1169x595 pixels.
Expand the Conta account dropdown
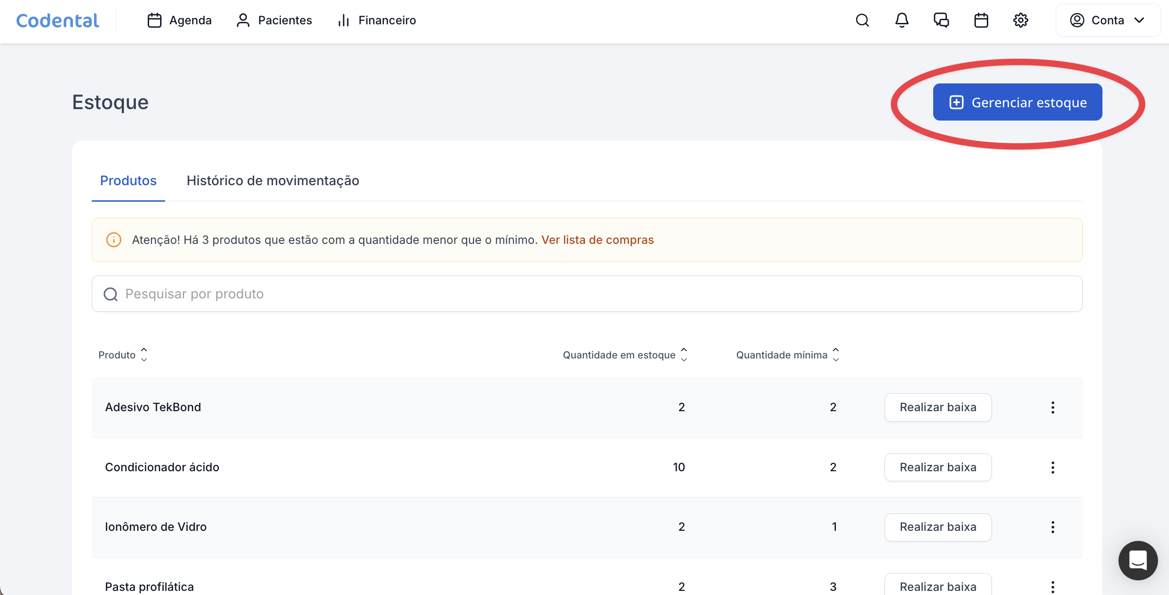point(1108,20)
